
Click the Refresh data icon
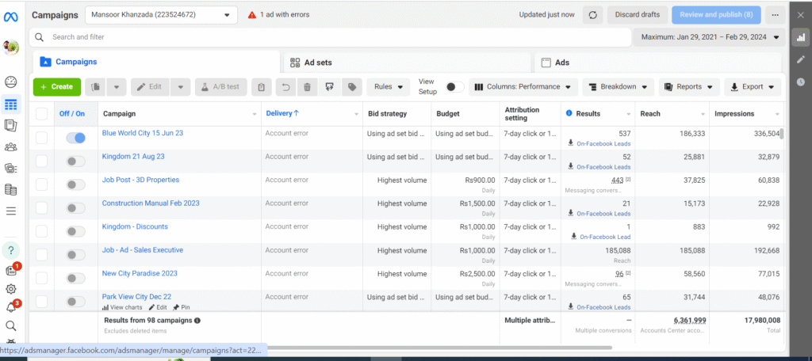tap(593, 15)
